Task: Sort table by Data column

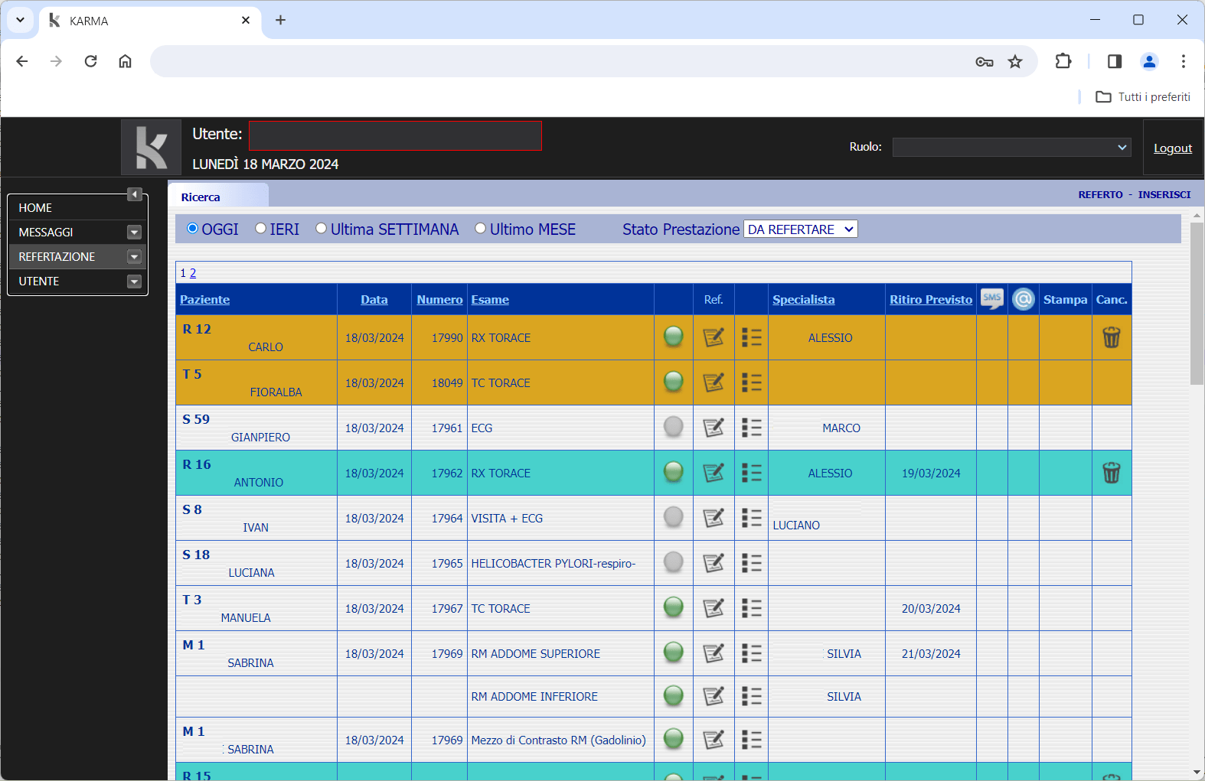Action: (374, 300)
